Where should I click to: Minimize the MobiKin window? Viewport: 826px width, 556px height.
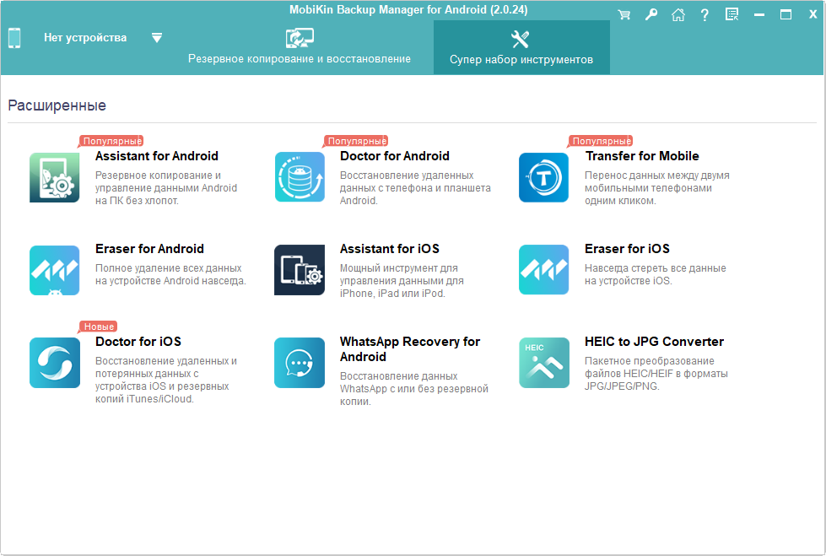pos(759,14)
